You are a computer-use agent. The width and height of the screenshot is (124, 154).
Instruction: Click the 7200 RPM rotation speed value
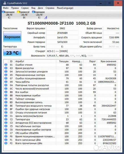(112, 37)
